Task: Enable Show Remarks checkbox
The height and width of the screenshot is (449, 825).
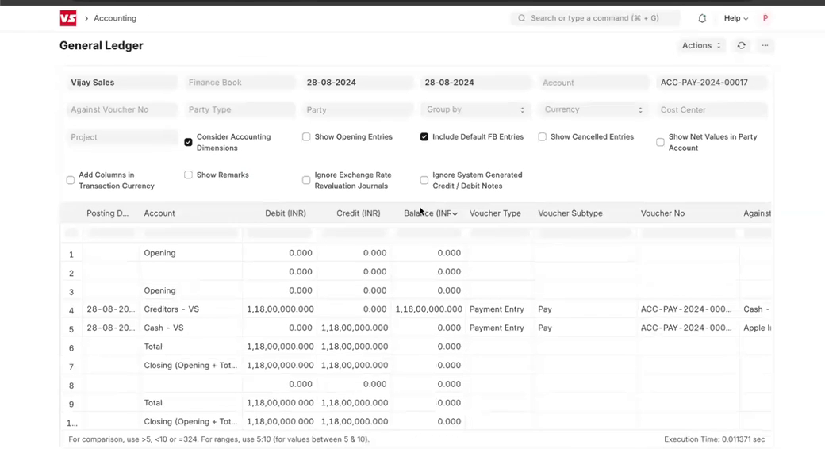Action: click(188, 175)
